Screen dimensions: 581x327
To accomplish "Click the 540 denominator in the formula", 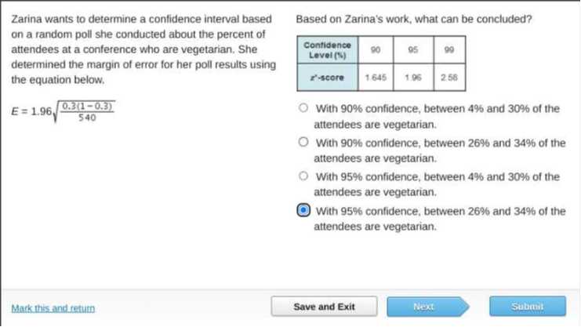I will [x=87, y=118].
